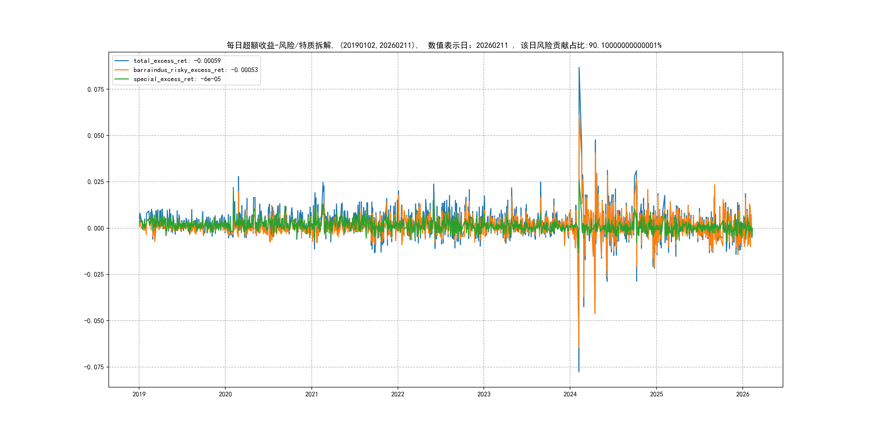
Task: Click the 2022 x-axis tick label
Action: (397, 394)
